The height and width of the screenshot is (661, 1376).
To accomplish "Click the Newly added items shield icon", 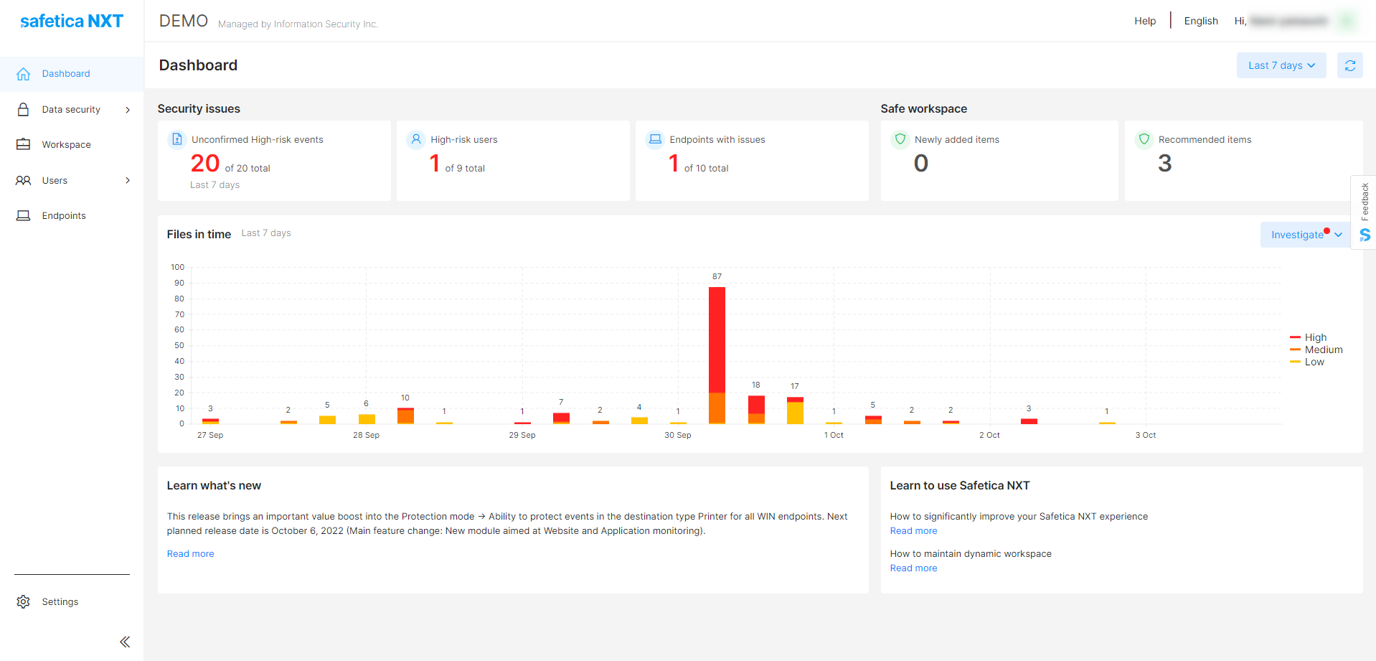I will [900, 139].
